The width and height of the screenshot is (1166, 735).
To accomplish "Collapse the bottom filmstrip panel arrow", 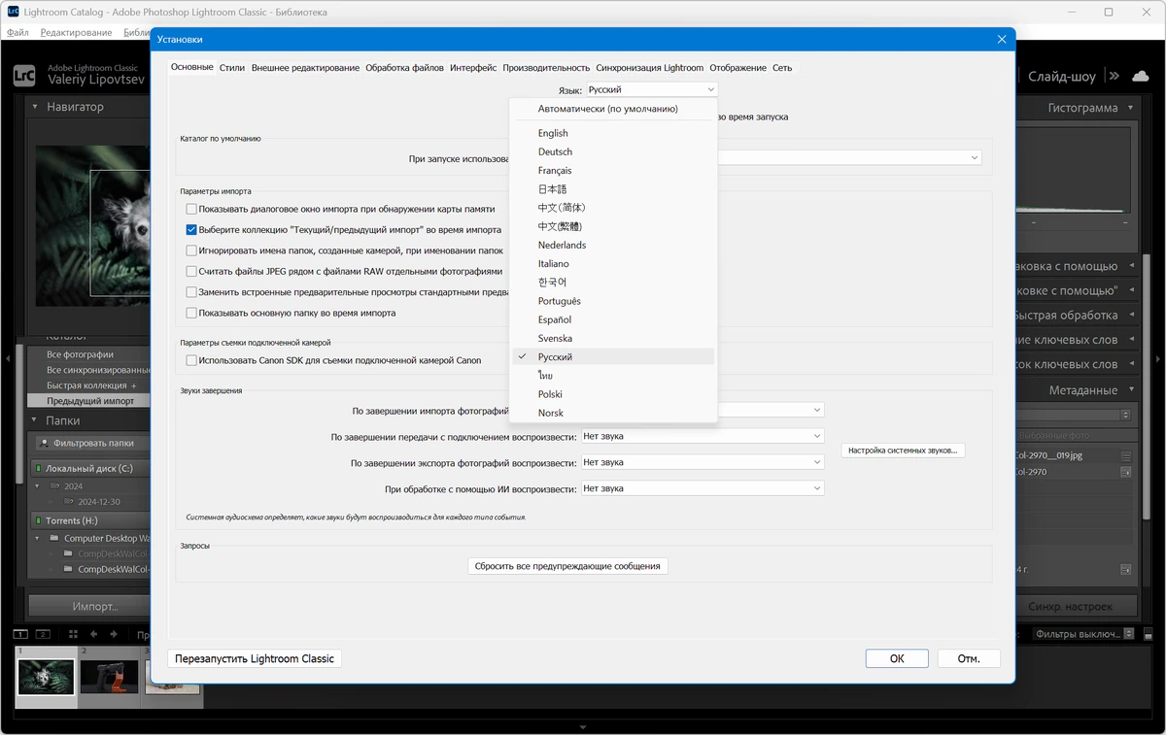I will click(583, 727).
